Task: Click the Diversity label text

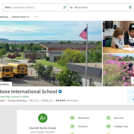Action: coord(119,118)
